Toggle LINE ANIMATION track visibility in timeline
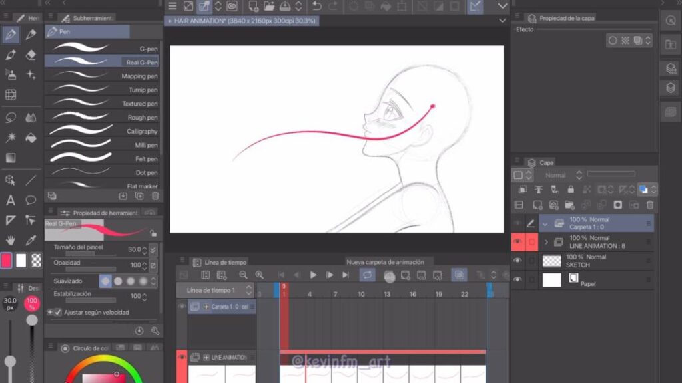Viewport: 682px width, 383px height. click(x=182, y=357)
